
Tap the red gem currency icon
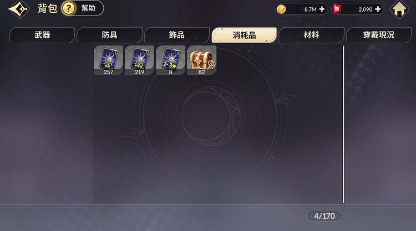[x=337, y=9]
